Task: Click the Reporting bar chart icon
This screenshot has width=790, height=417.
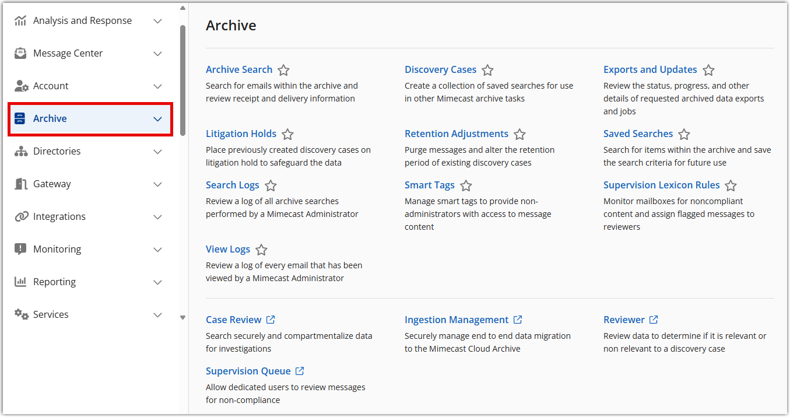Action: point(21,282)
